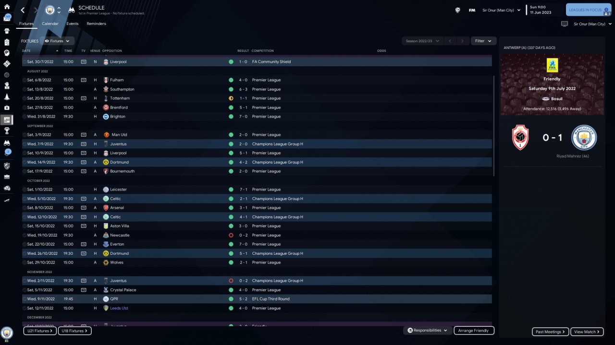
Task: Open the Squad shirt icon in sidebar
Action: point(7,31)
